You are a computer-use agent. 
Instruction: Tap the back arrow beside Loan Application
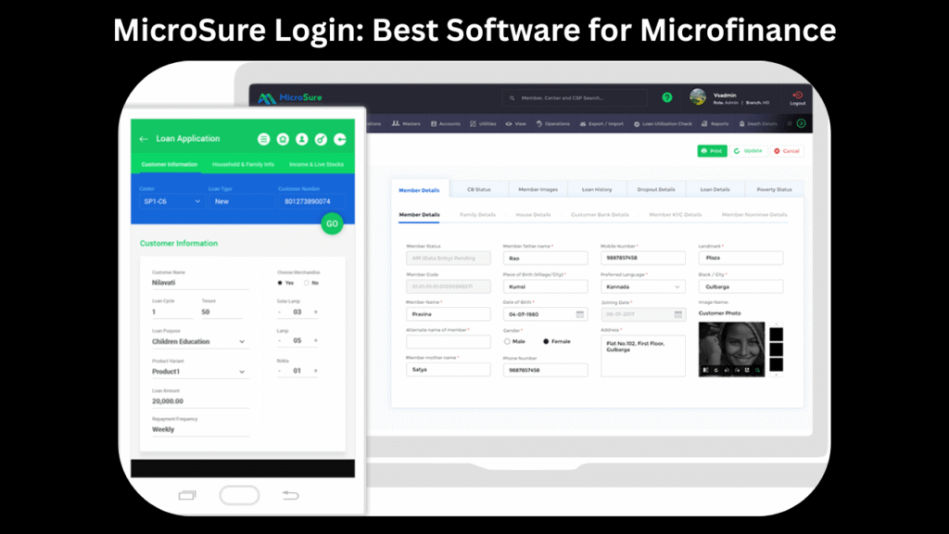144,139
